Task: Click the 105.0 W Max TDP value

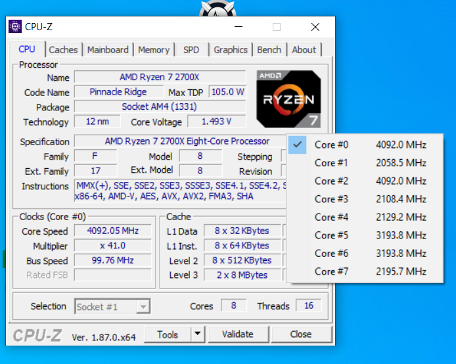Action: [227, 92]
